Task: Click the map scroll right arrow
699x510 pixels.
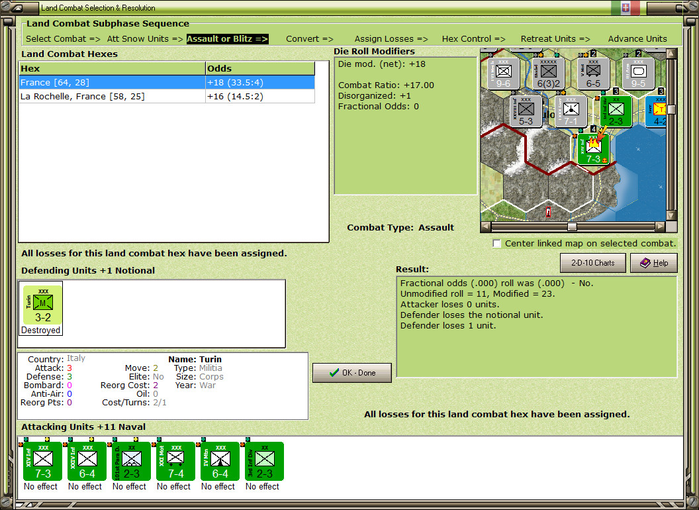Action: (x=660, y=227)
